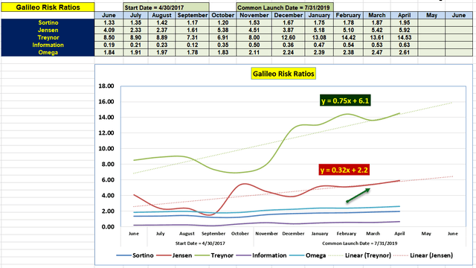Click the May column header cell
The image size is (476, 268).
(431, 15)
